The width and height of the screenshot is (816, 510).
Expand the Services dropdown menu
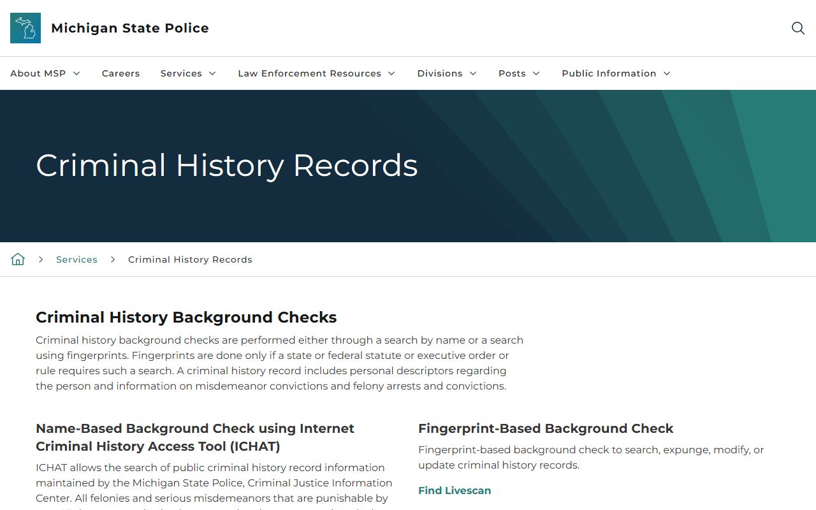[189, 73]
